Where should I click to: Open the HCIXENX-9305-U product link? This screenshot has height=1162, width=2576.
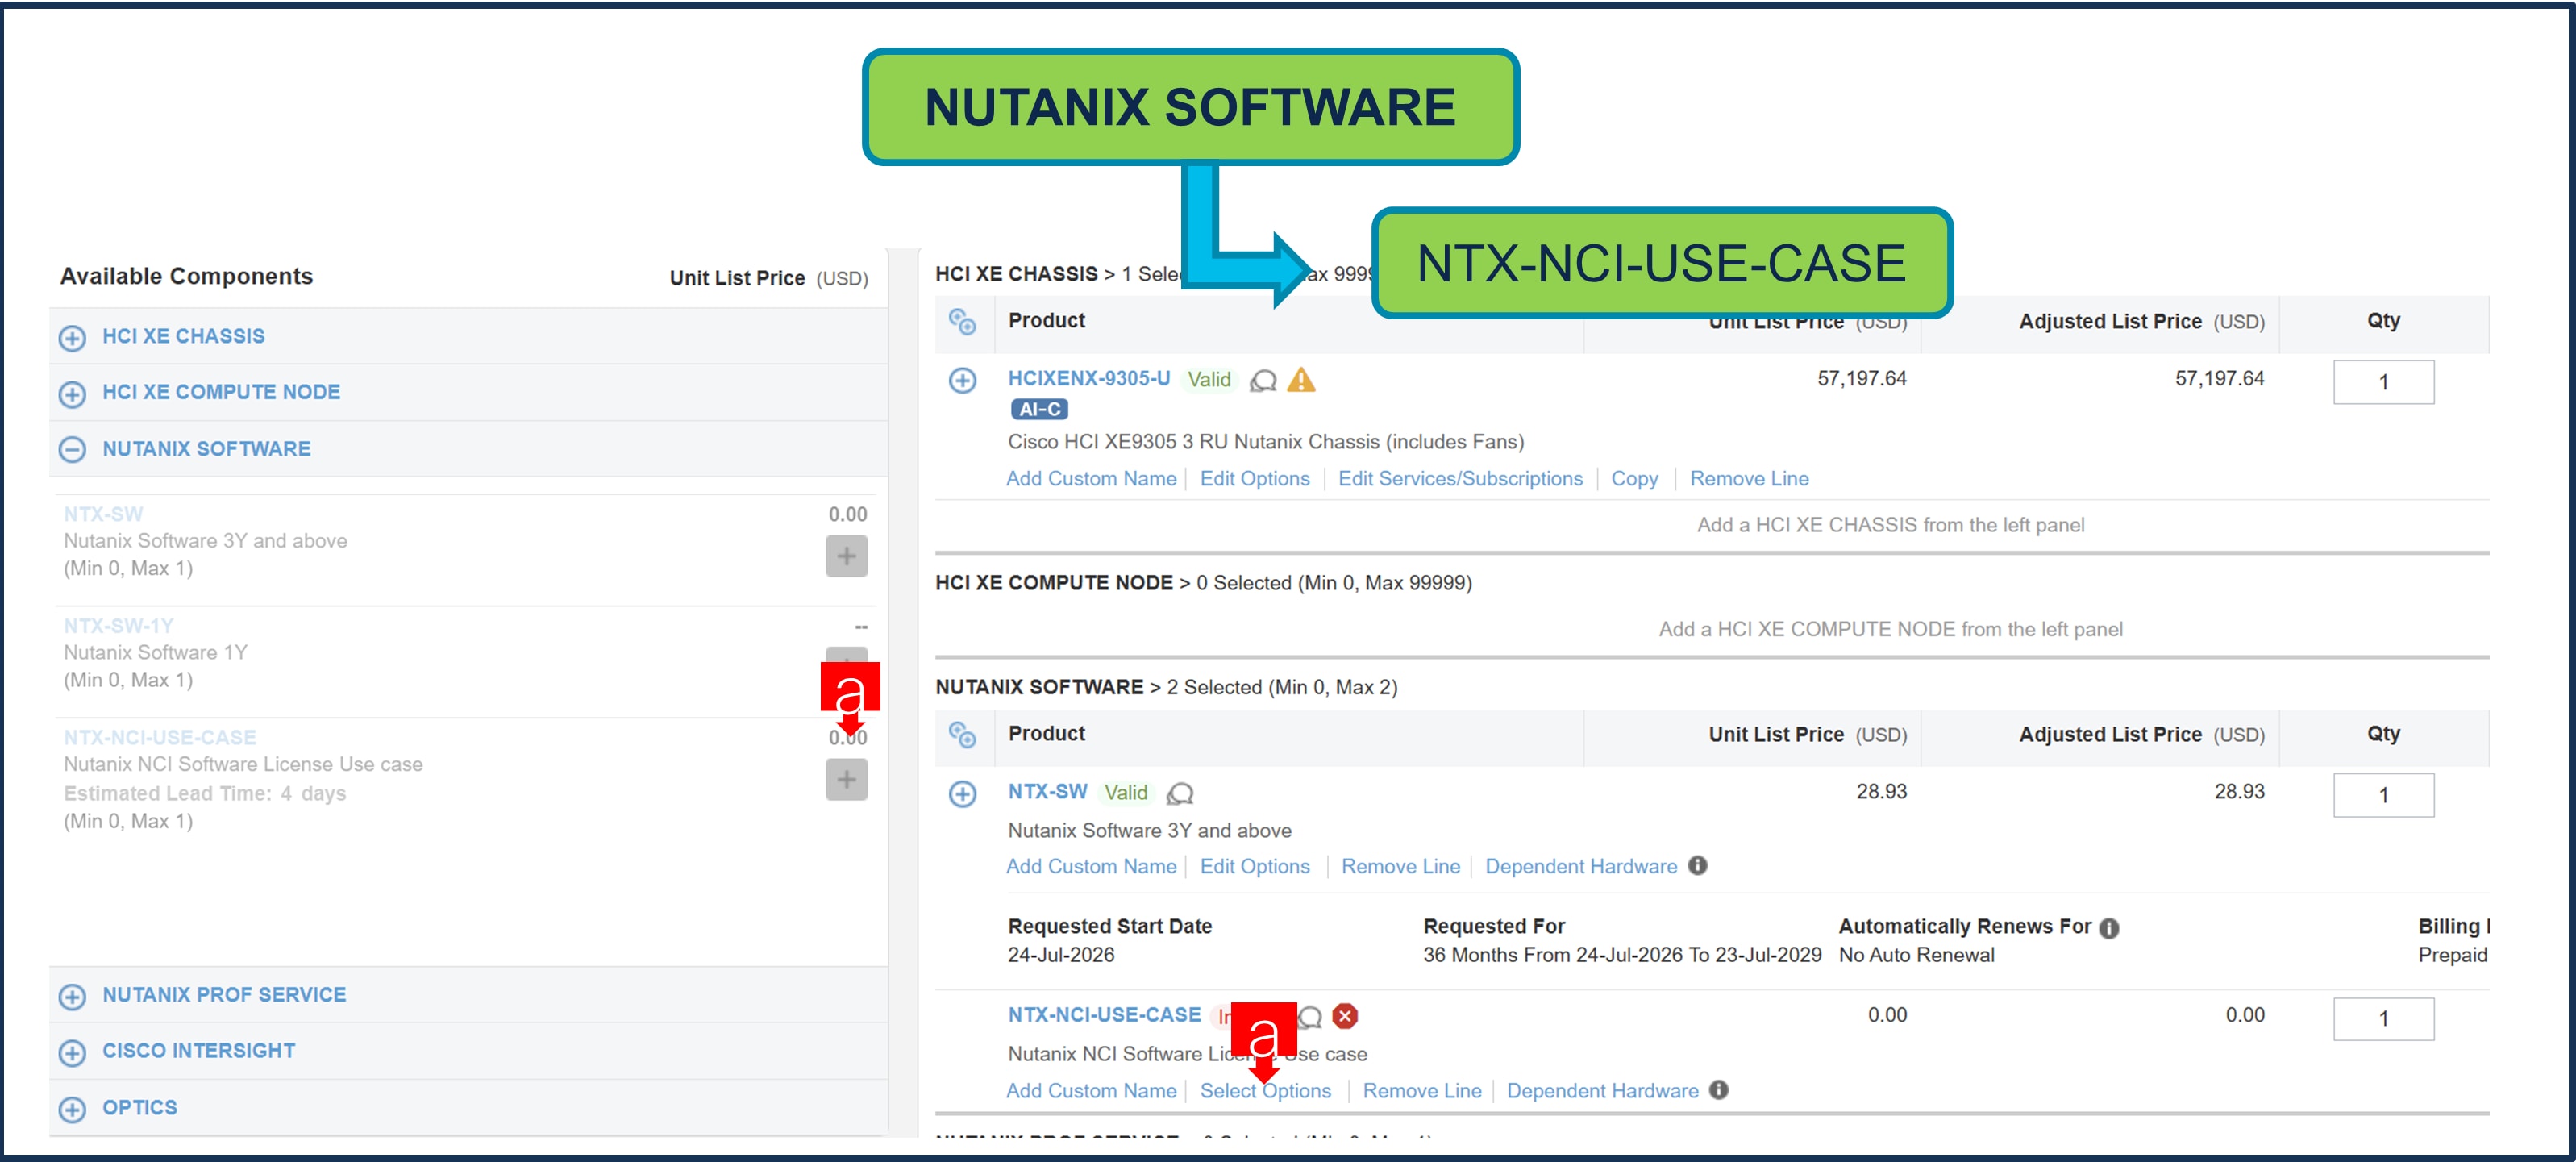(x=1088, y=378)
